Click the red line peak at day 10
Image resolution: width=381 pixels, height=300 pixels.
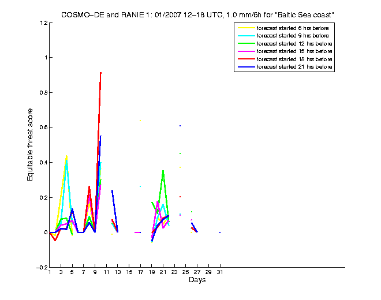[x=100, y=73]
